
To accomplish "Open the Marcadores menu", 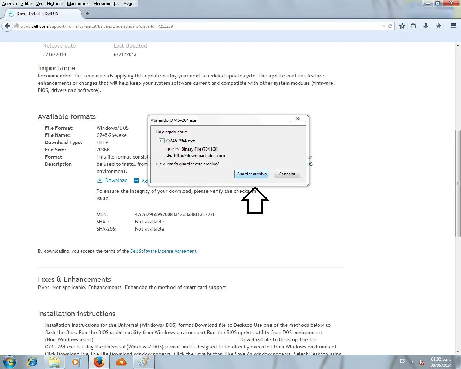I will pyautogui.click(x=78, y=4).
